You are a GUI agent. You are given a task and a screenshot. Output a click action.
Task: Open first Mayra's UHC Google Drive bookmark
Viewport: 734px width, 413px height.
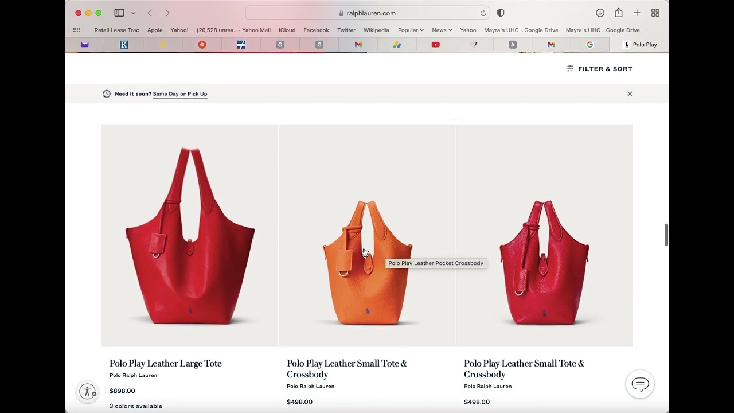pos(521,30)
